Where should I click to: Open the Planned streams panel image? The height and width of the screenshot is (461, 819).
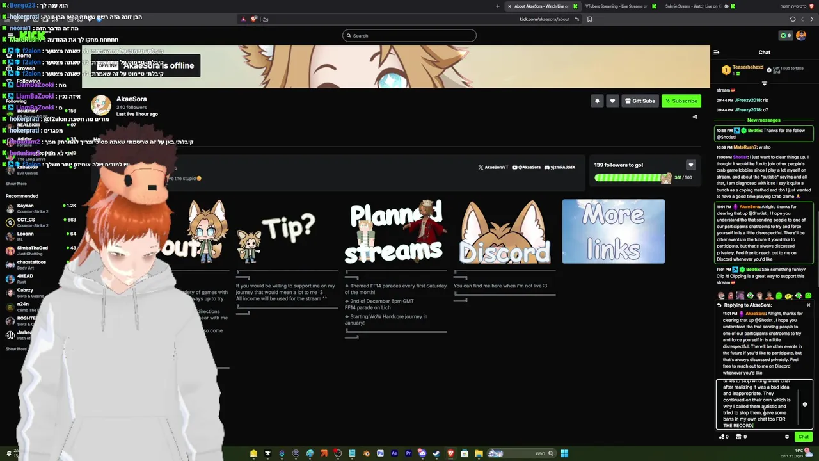[395, 231]
